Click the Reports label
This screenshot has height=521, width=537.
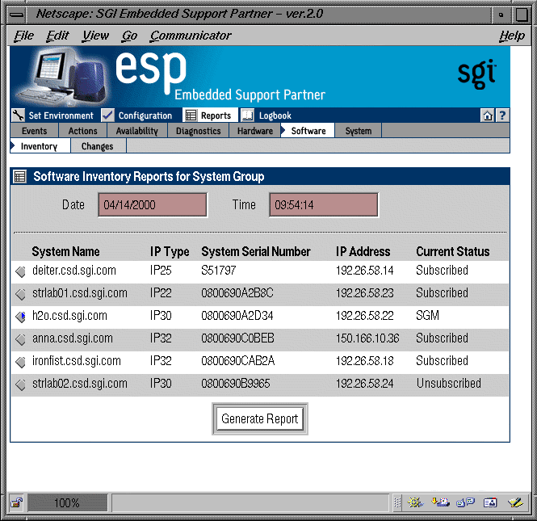(216, 116)
